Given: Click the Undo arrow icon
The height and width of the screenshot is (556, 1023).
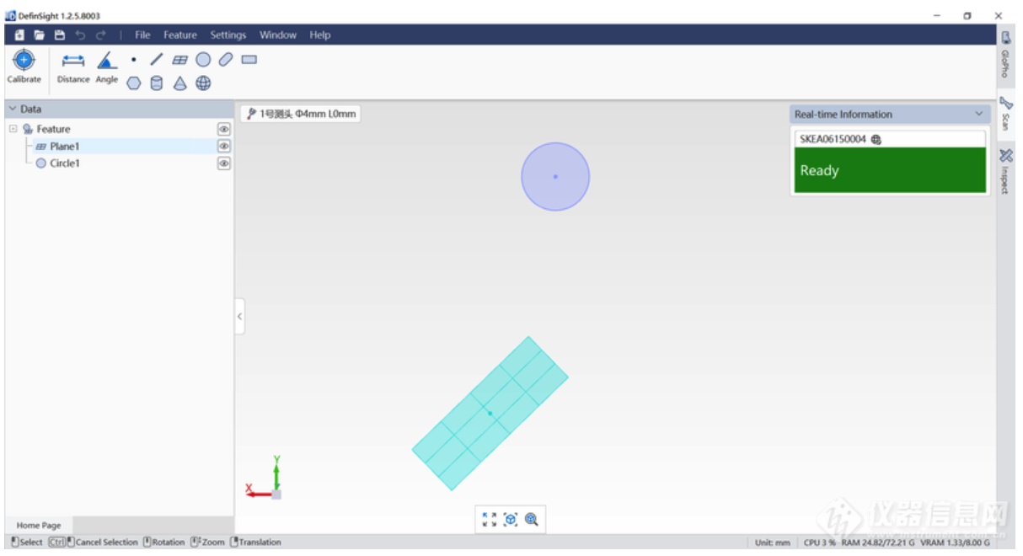Looking at the screenshot, I should click(80, 35).
